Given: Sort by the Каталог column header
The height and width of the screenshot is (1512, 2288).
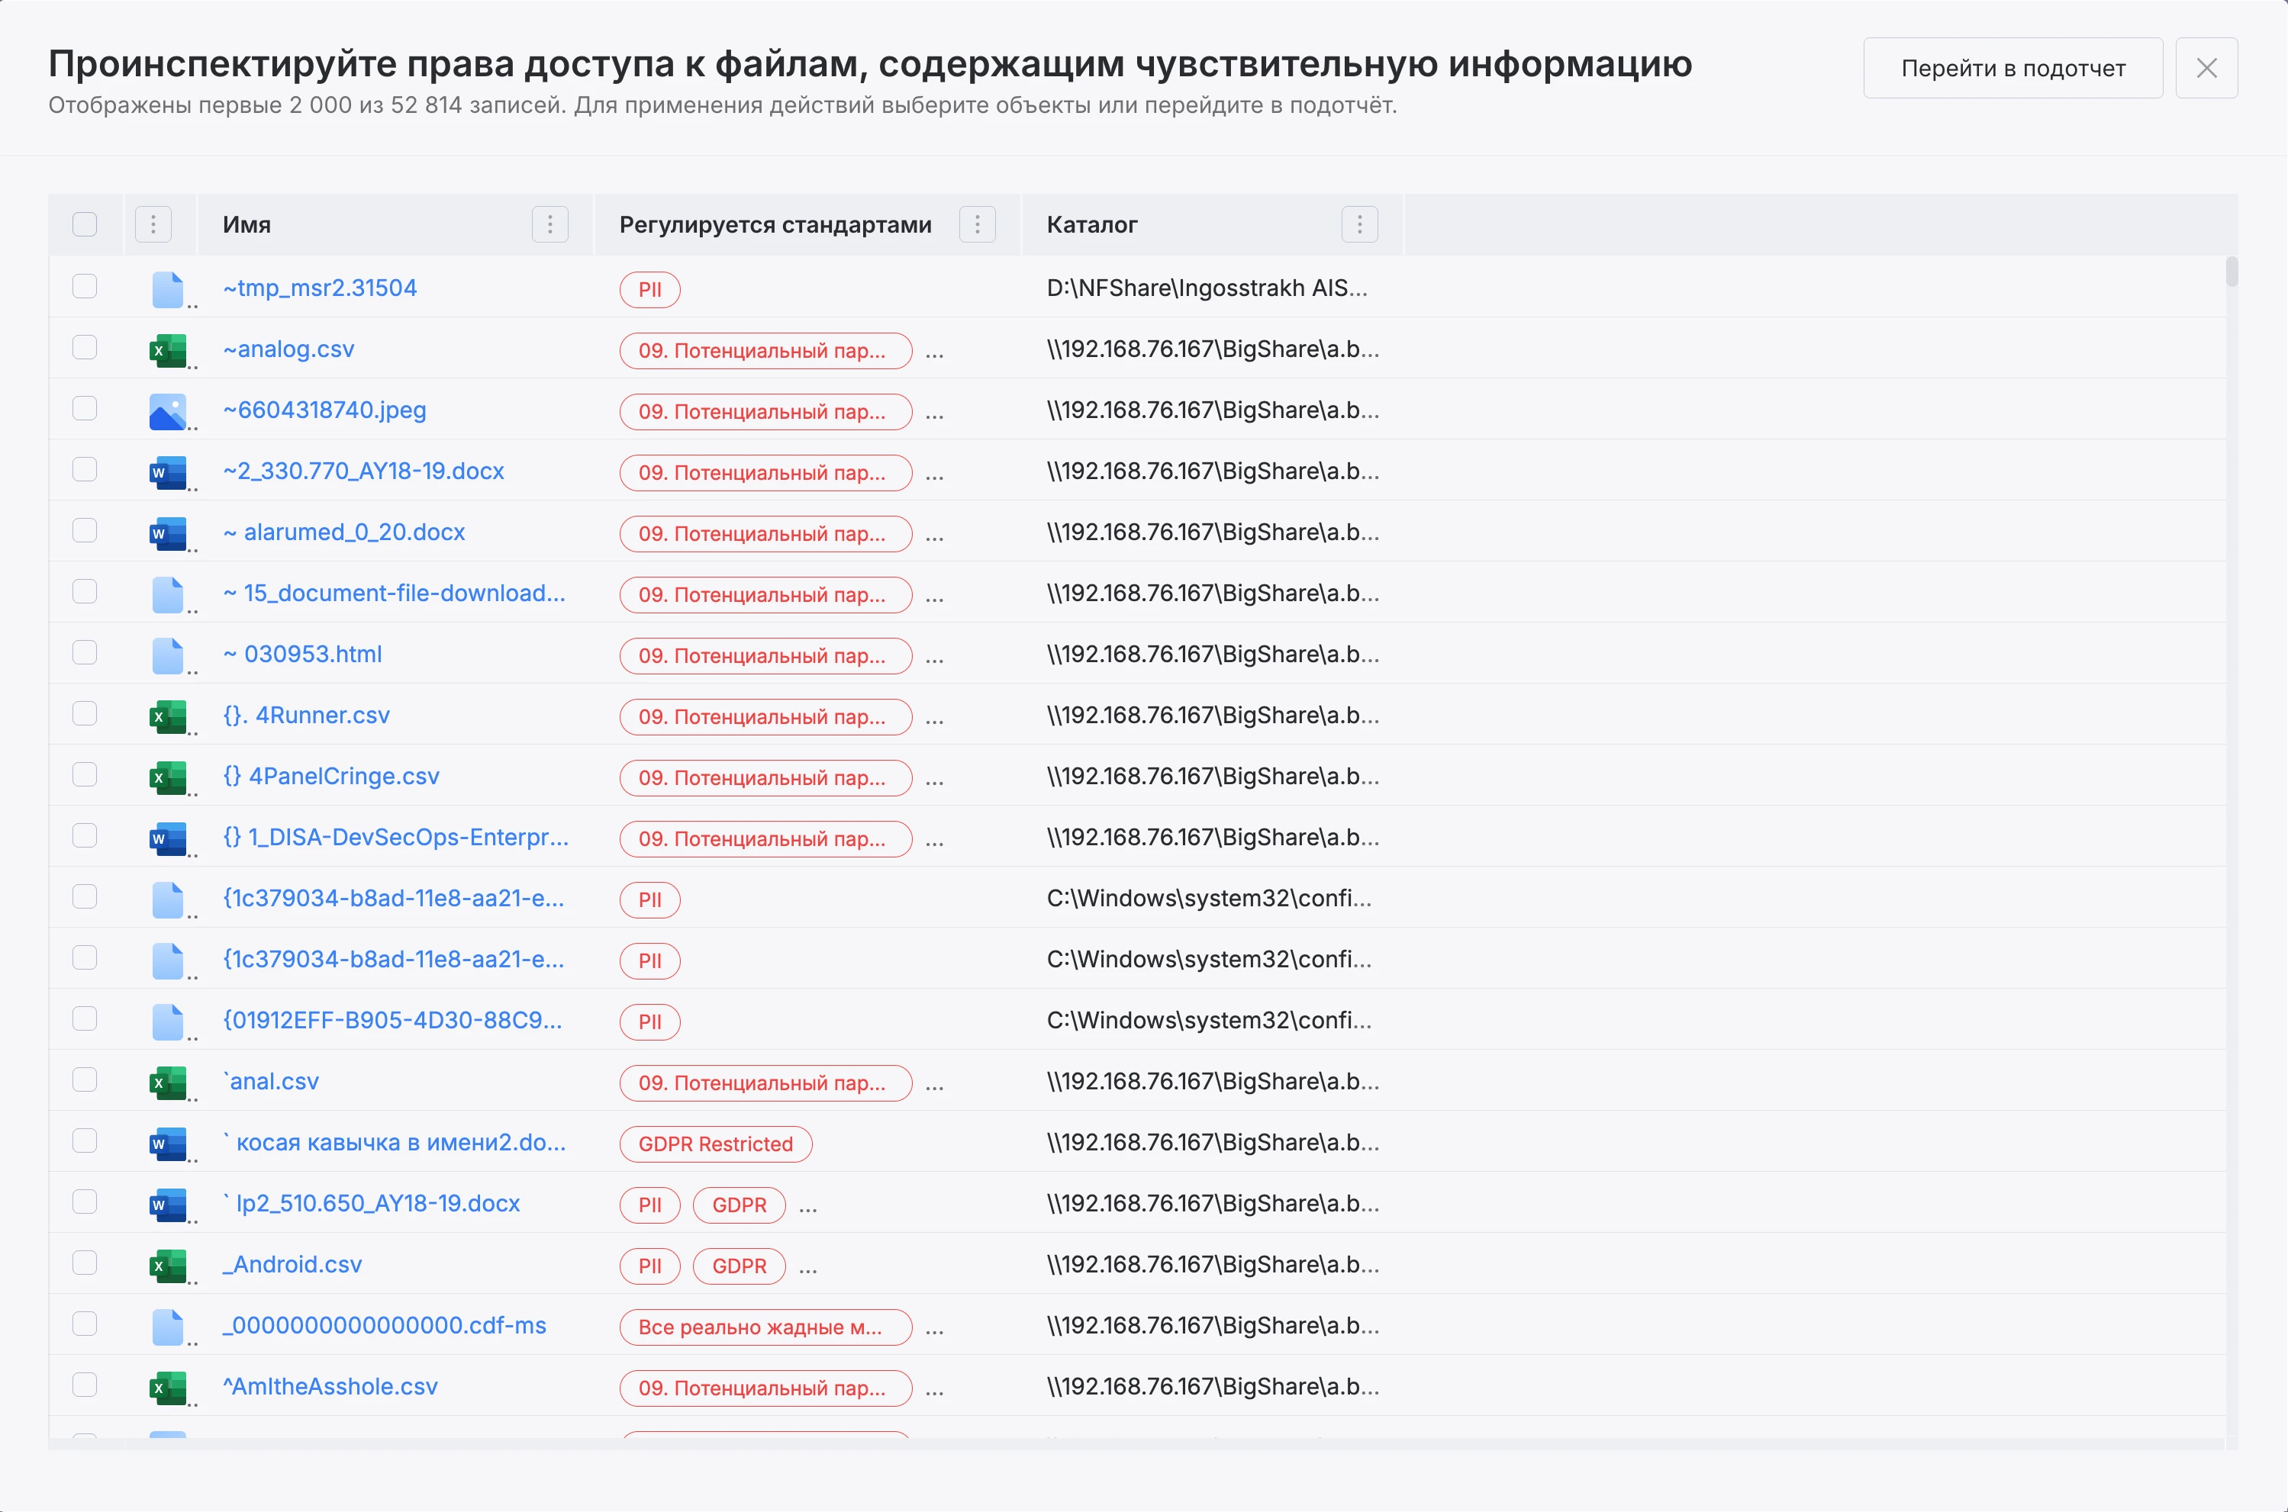Looking at the screenshot, I should (x=1092, y=225).
